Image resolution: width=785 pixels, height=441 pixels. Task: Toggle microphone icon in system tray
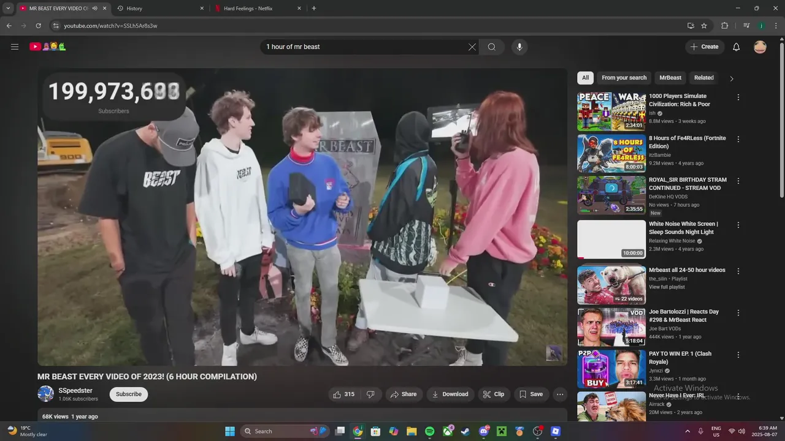tap(700, 431)
